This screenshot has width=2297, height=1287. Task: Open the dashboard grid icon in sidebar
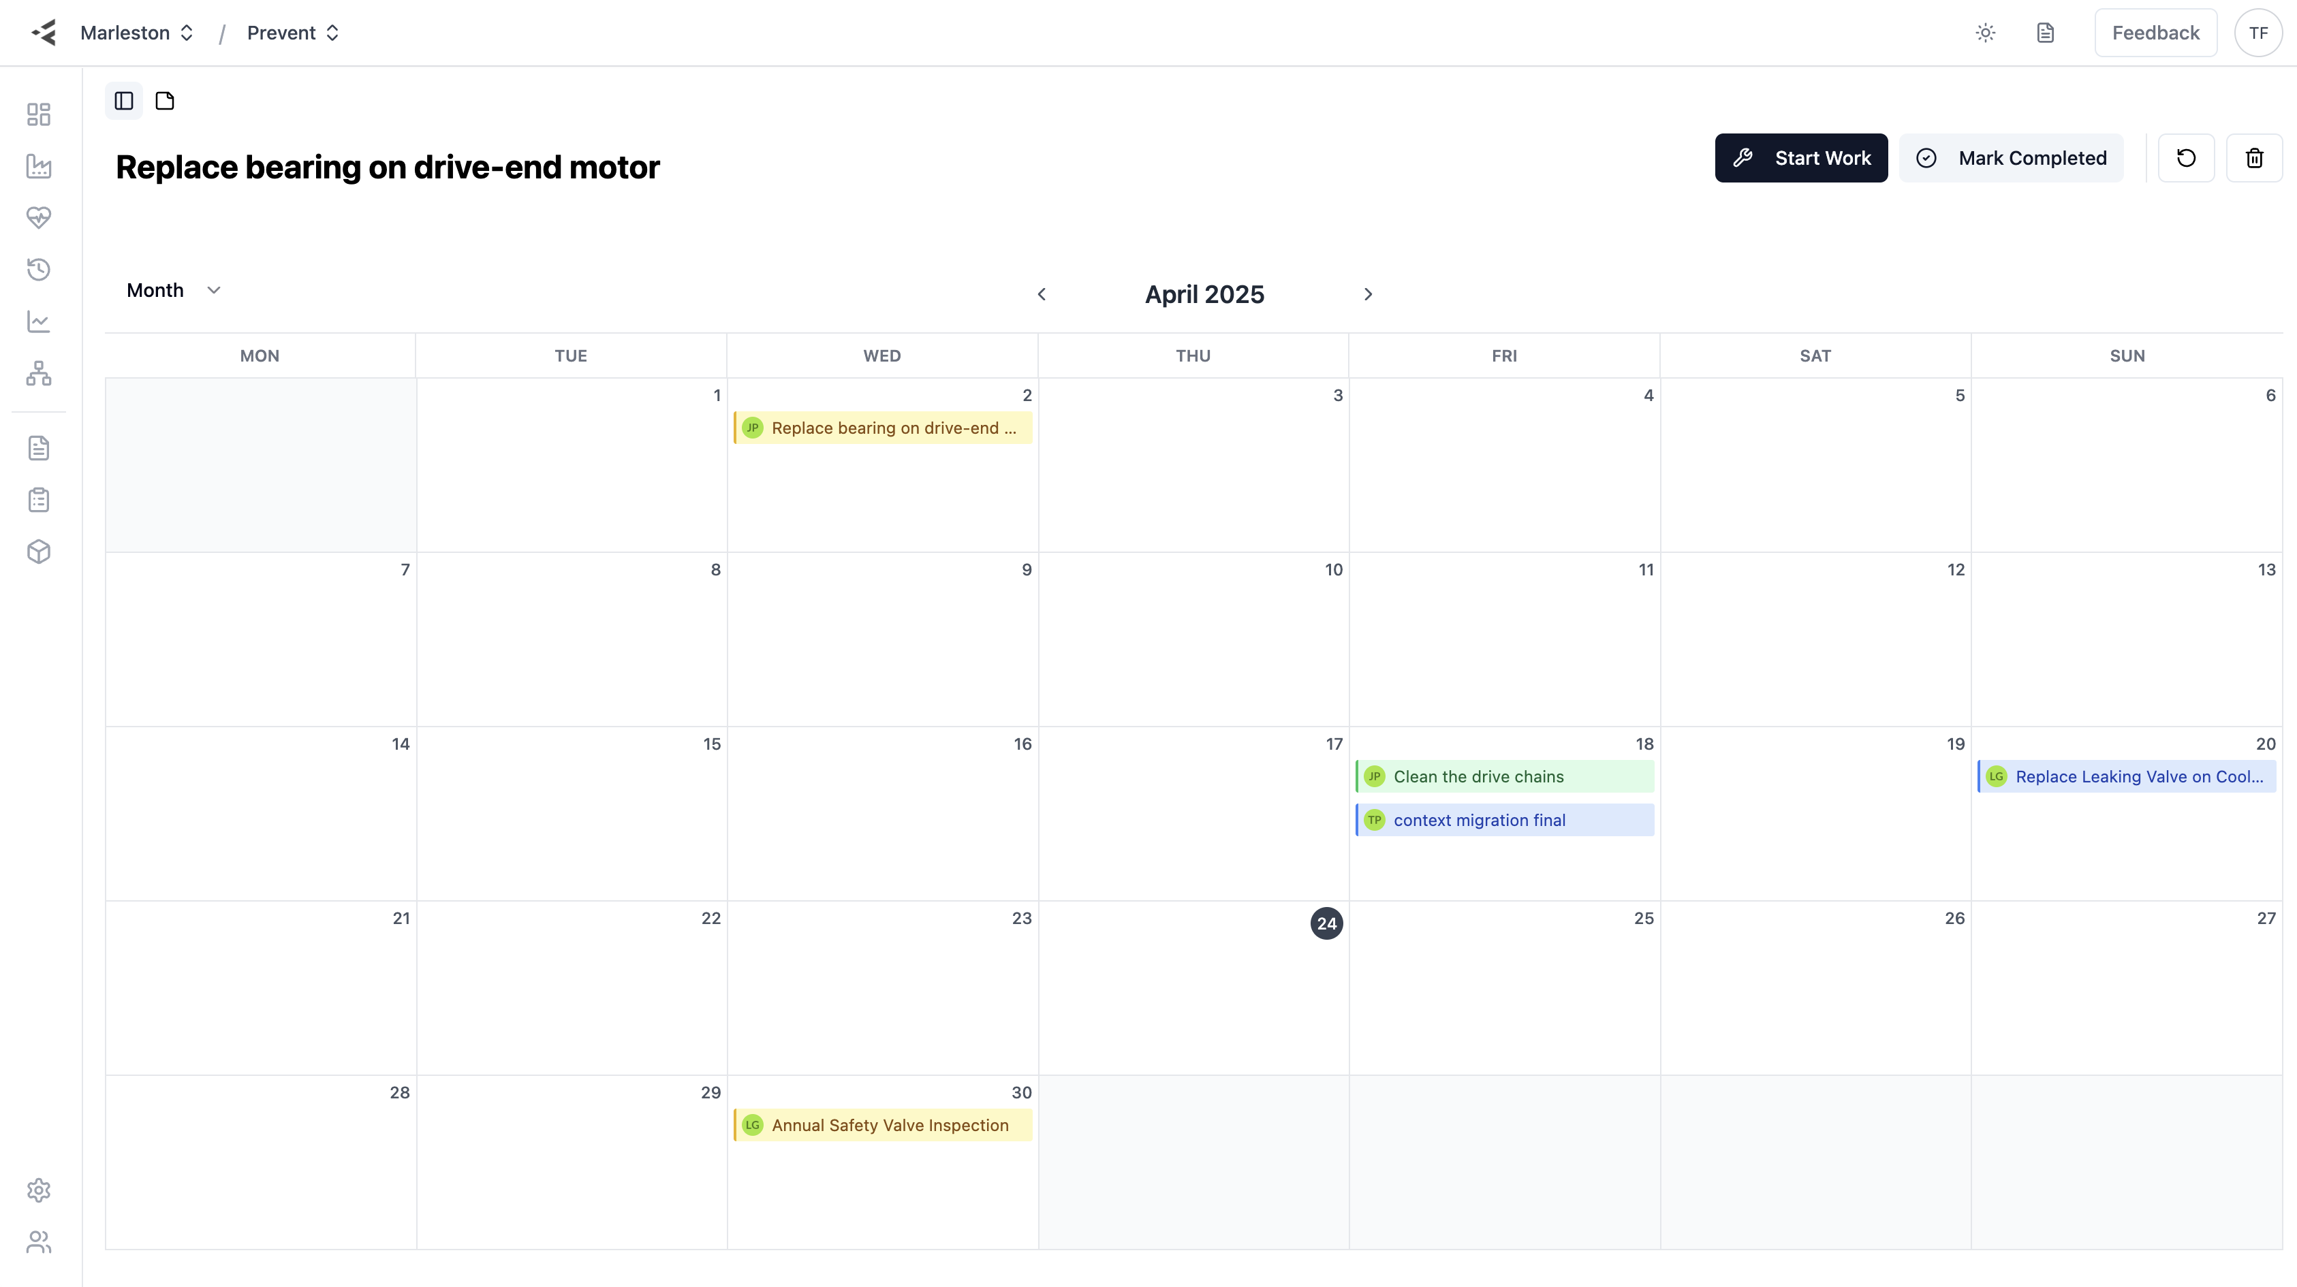point(38,114)
